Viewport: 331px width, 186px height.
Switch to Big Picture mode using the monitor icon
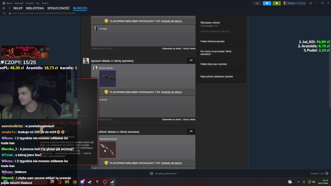[311, 3]
